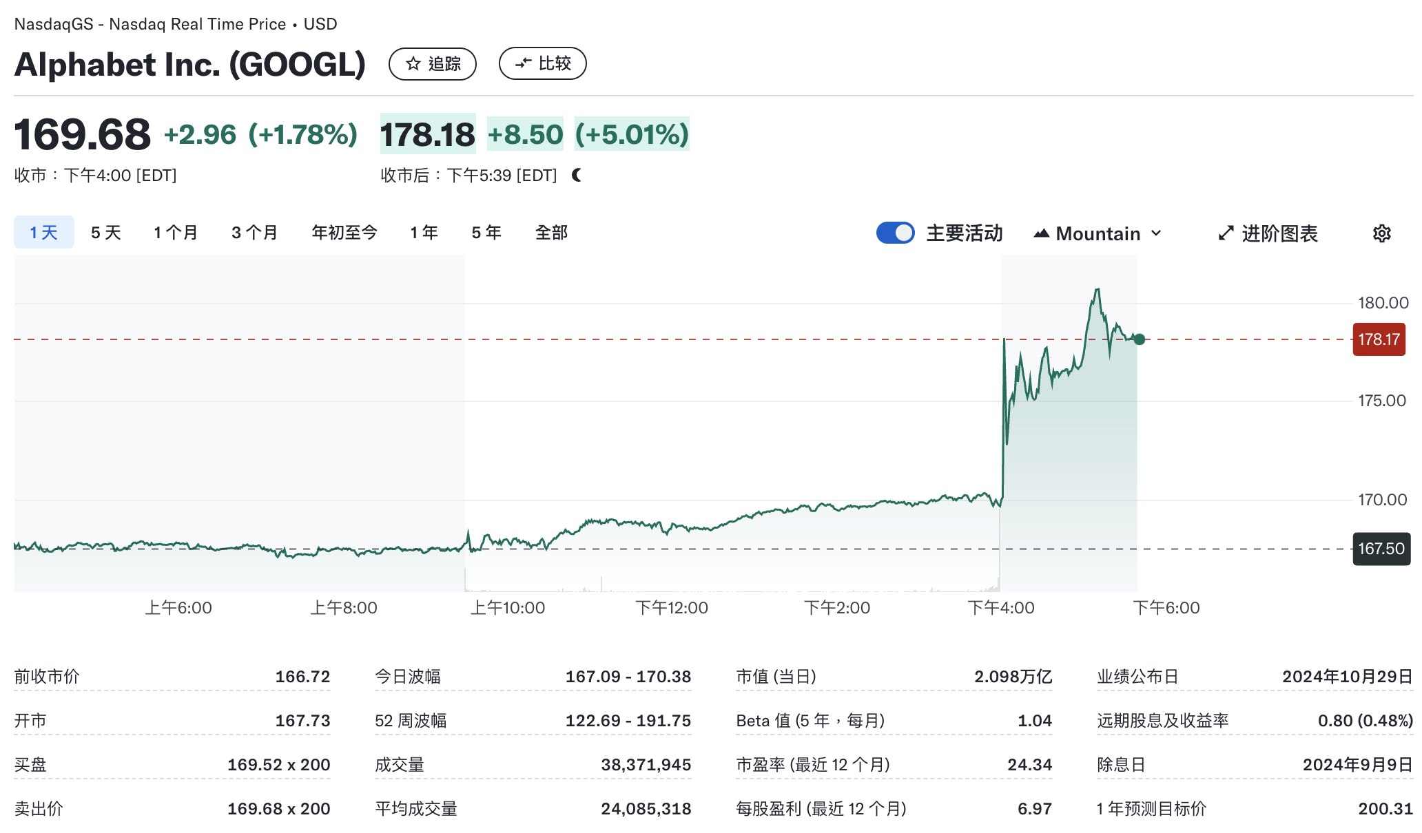Select the 1 天 time range tab
The width and height of the screenshot is (1422, 833).
coord(44,233)
